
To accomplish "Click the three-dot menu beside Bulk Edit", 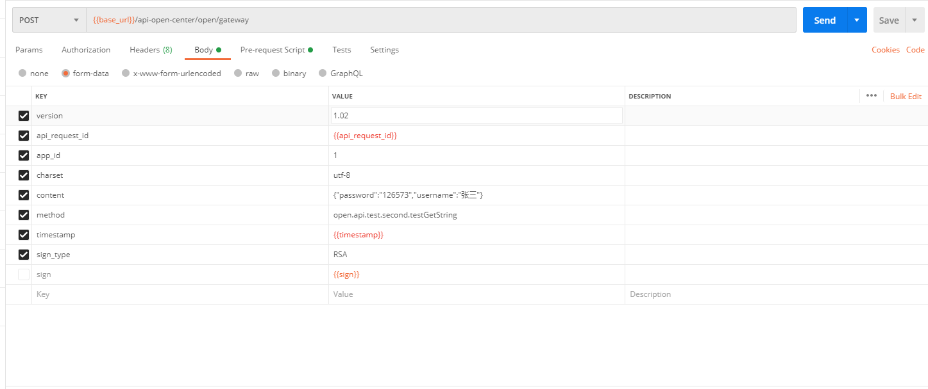I will [x=871, y=95].
